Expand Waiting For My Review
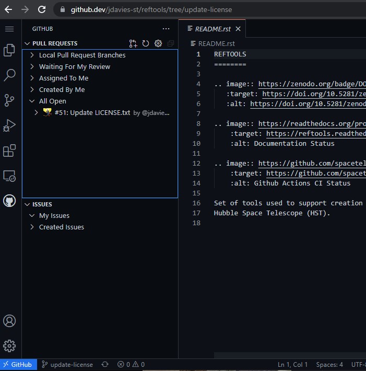 [32, 66]
